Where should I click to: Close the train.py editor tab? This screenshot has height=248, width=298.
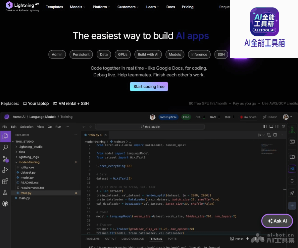click(106, 135)
